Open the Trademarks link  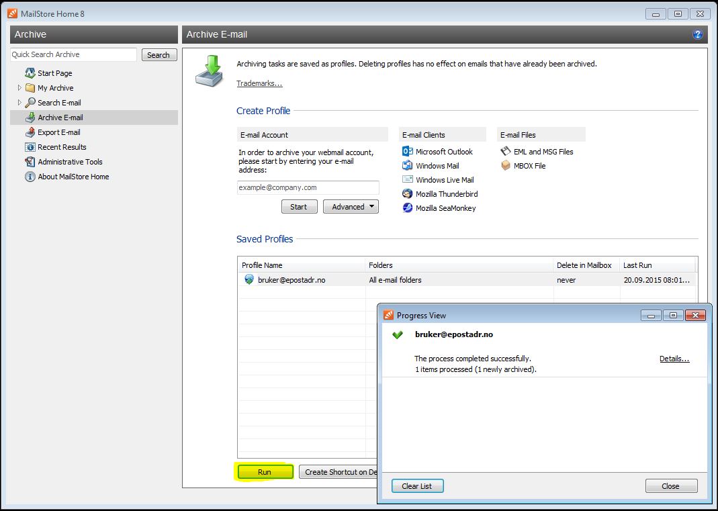(x=259, y=83)
